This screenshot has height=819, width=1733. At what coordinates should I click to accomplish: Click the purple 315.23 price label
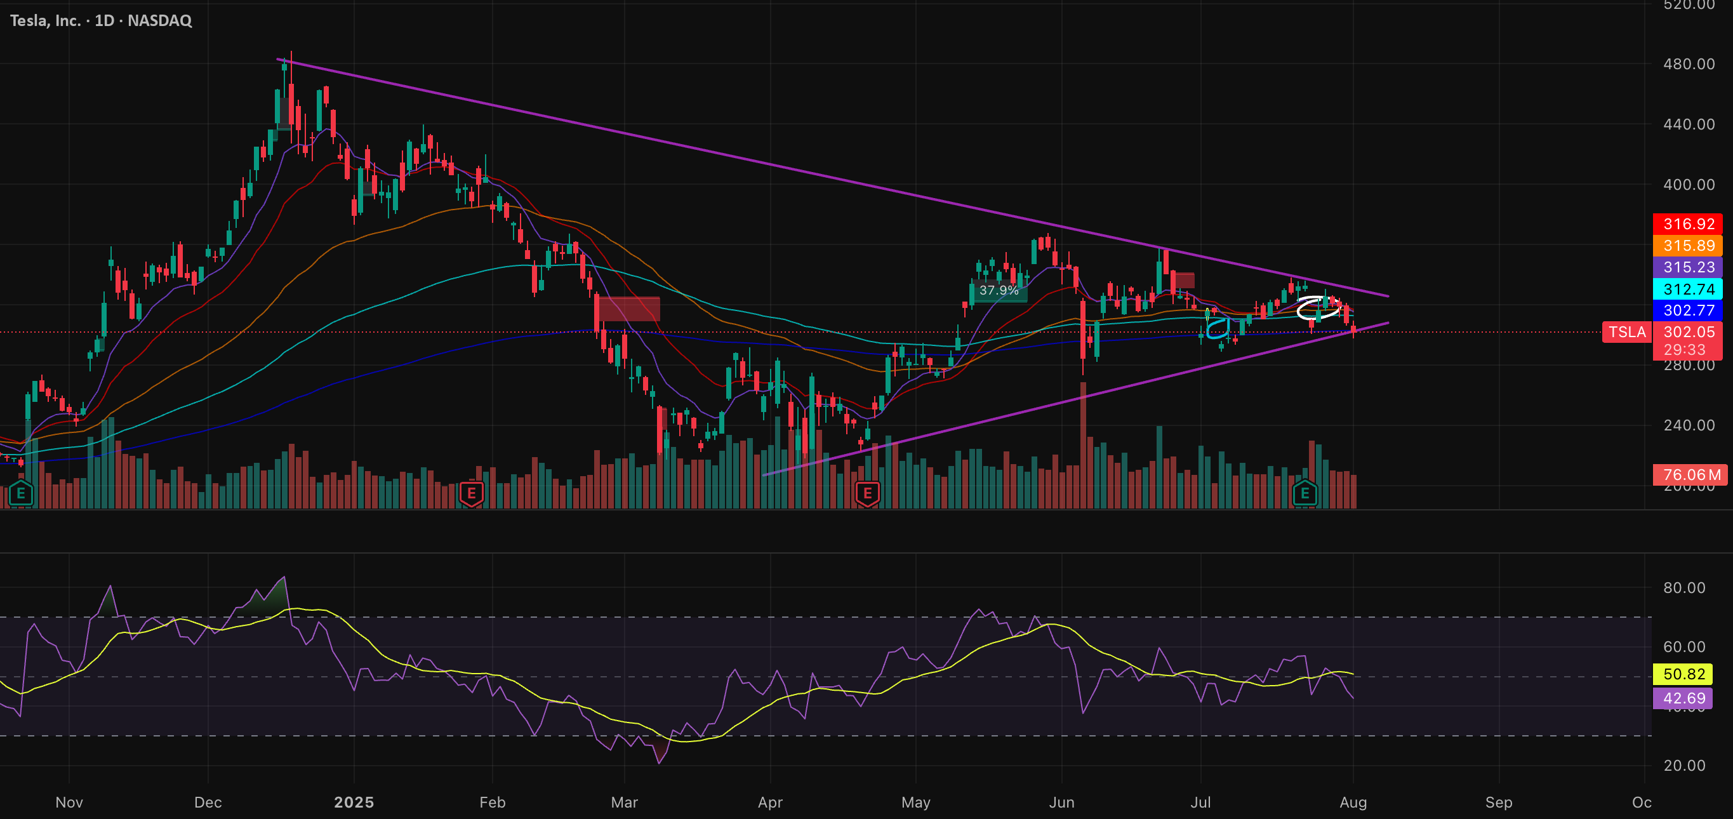pyautogui.click(x=1689, y=267)
